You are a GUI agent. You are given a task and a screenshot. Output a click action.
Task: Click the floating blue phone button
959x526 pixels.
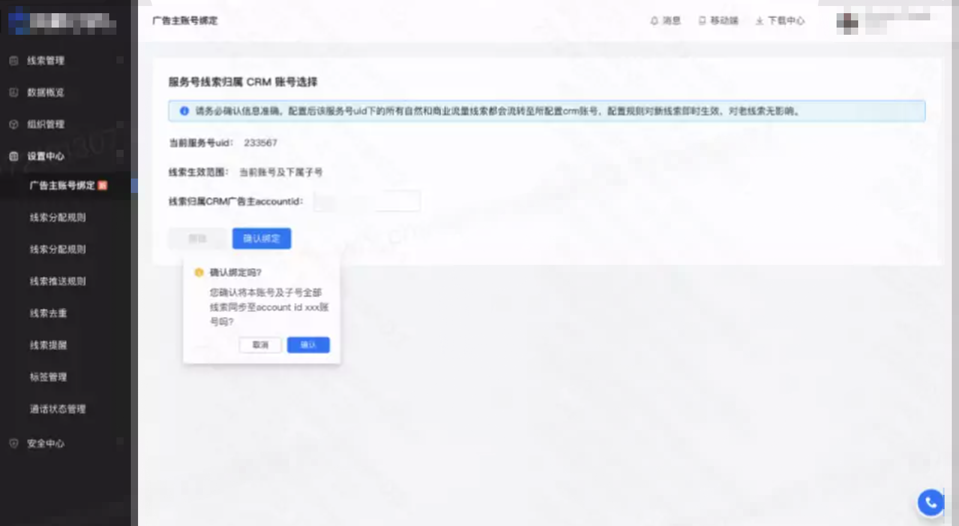[931, 502]
